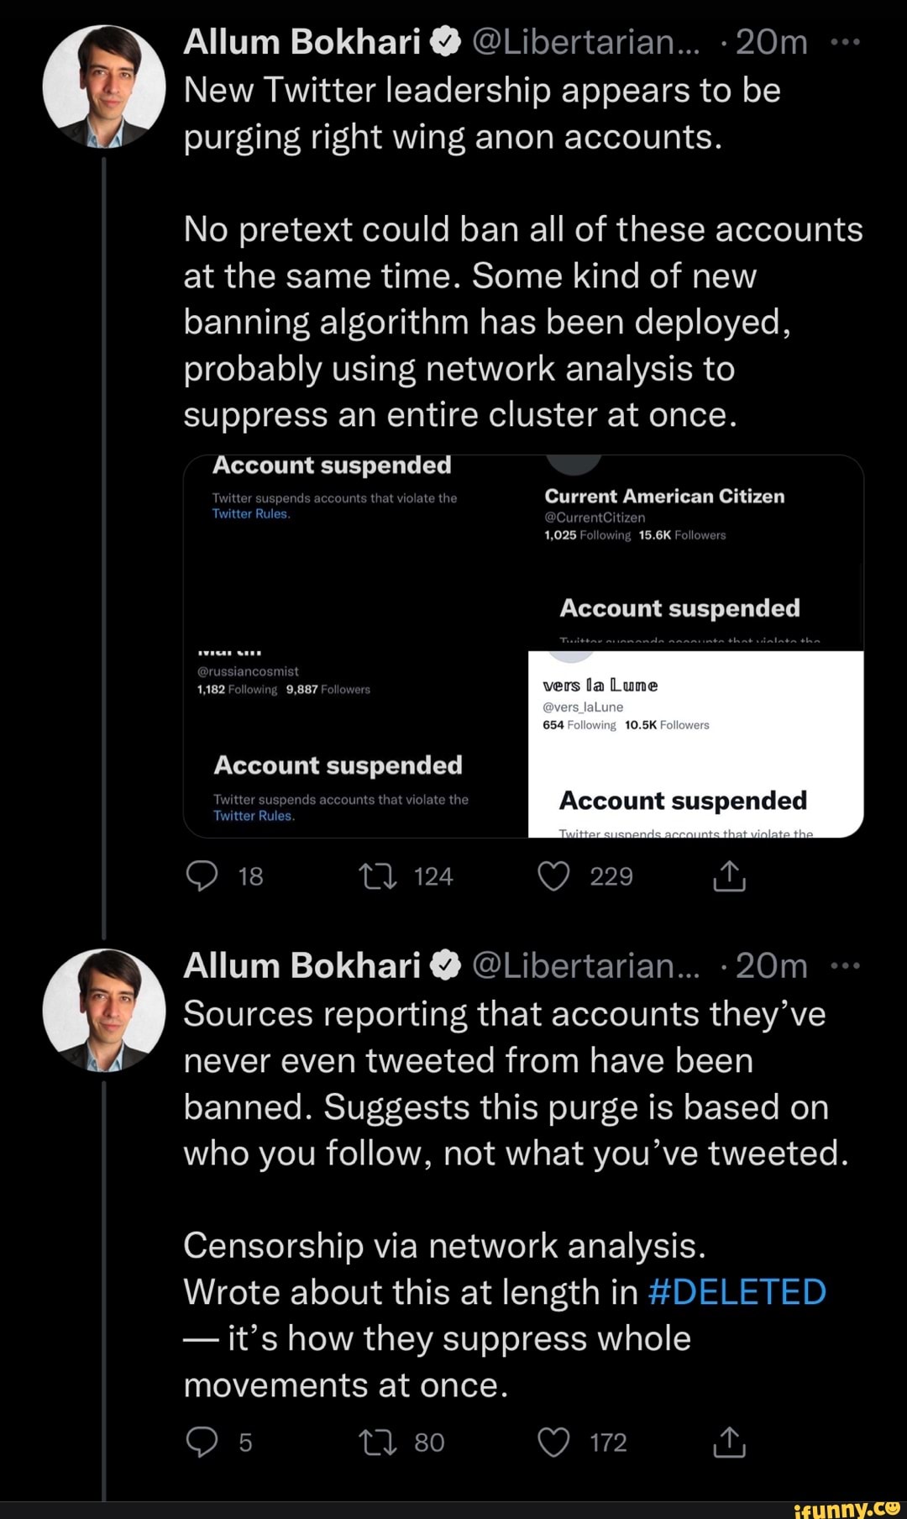Viewport: 907px width, 1519px height.
Task: Reply to the second tweet
Action: pyautogui.click(x=202, y=1443)
